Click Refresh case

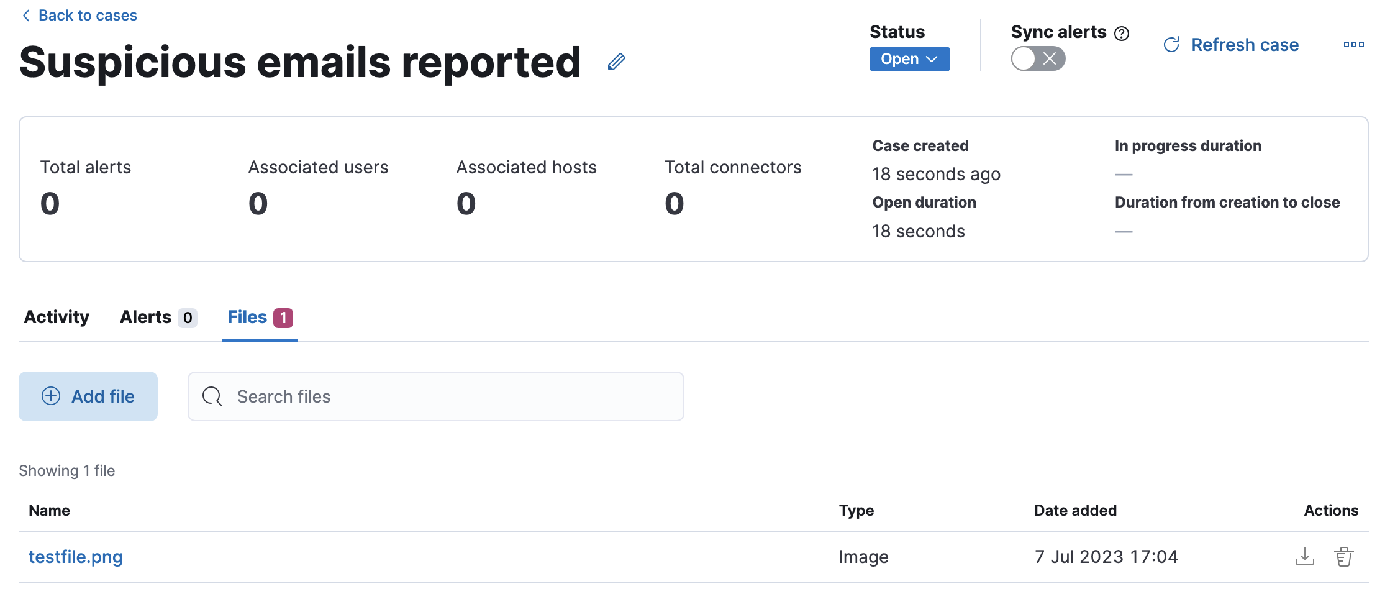pyautogui.click(x=1231, y=45)
